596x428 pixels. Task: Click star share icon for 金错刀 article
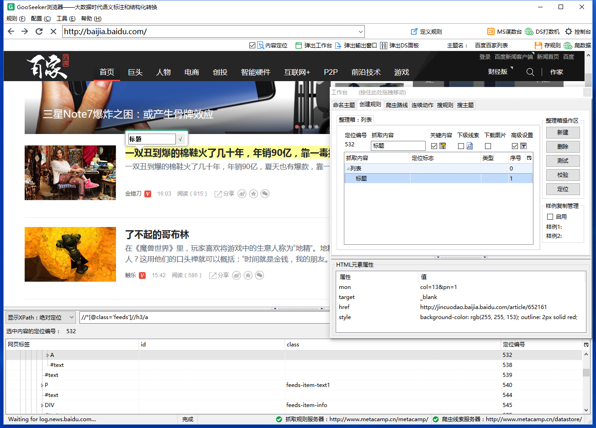253,194
